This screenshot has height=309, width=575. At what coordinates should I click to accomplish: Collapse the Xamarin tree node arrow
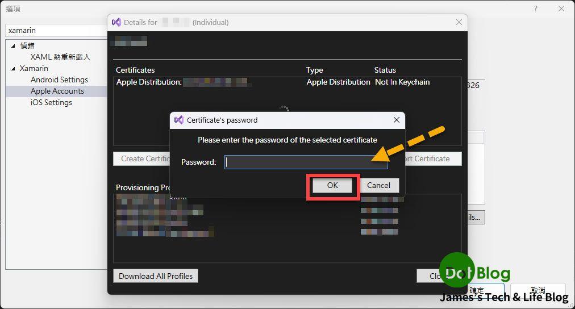(x=13, y=69)
